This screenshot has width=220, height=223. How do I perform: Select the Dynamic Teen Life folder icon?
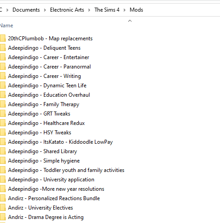[x=3, y=85]
